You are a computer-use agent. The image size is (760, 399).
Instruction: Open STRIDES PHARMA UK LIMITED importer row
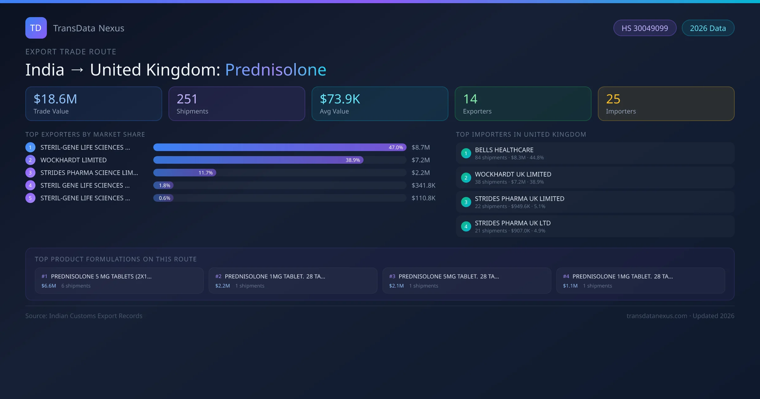tap(595, 202)
